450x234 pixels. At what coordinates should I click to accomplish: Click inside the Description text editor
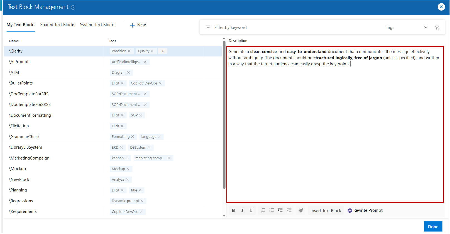click(335, 125)
